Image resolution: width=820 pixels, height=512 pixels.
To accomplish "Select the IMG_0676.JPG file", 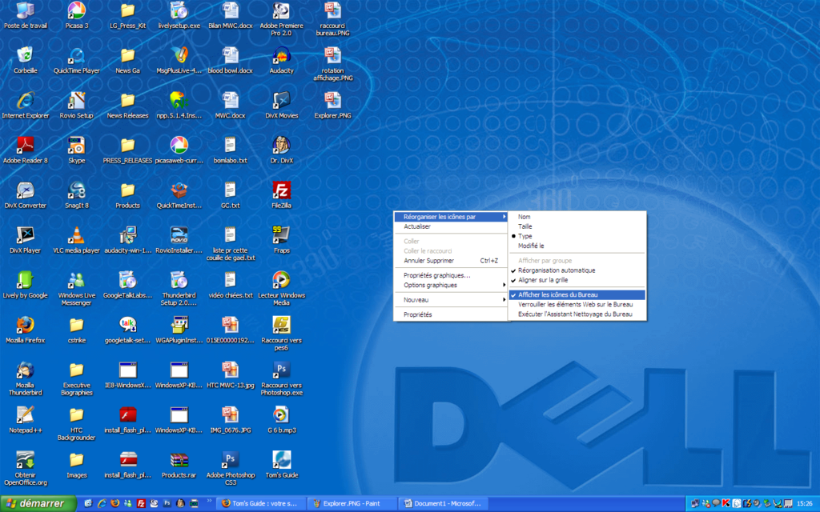I will tap(230, 420).
